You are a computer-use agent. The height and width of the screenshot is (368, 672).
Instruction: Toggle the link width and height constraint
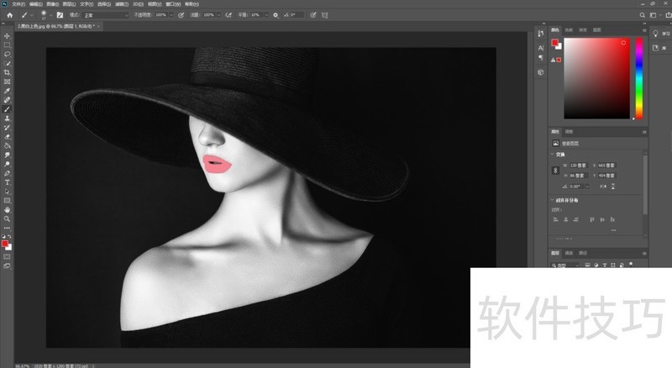click(x=554, y=170)
